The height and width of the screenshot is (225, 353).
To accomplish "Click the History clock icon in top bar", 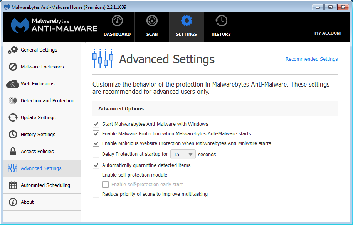I will pyautogui.click(x=221, y=21).
